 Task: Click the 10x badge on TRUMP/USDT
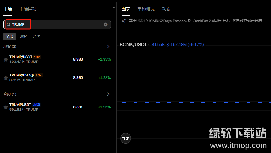pos(37,57)
